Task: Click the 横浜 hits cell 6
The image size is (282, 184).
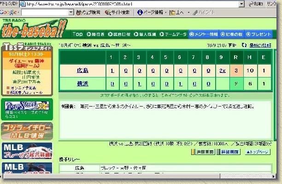Action: tap(250, 84)
